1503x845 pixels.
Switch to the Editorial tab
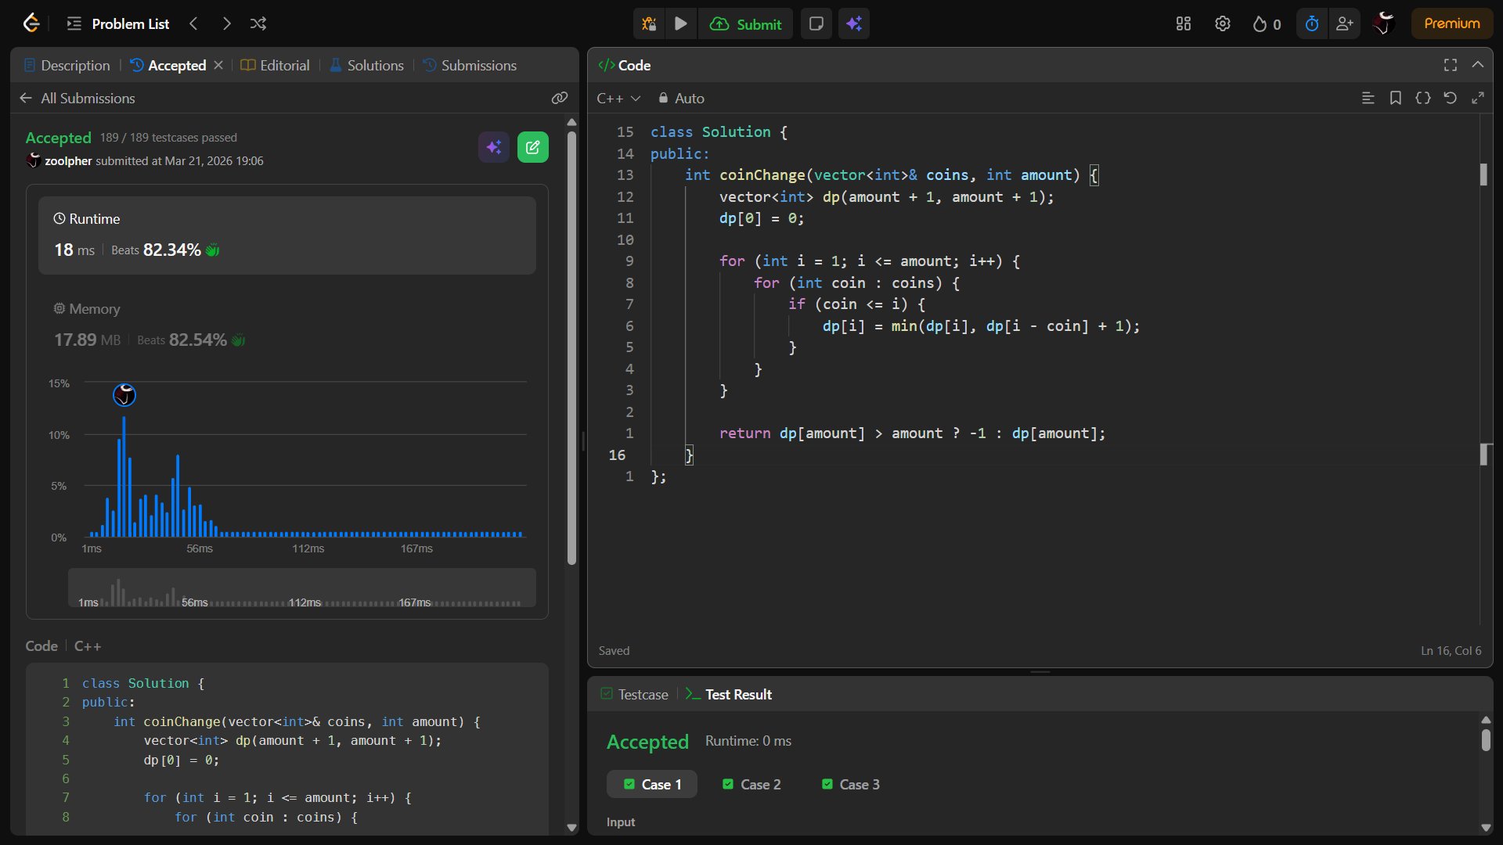(275, 65)
